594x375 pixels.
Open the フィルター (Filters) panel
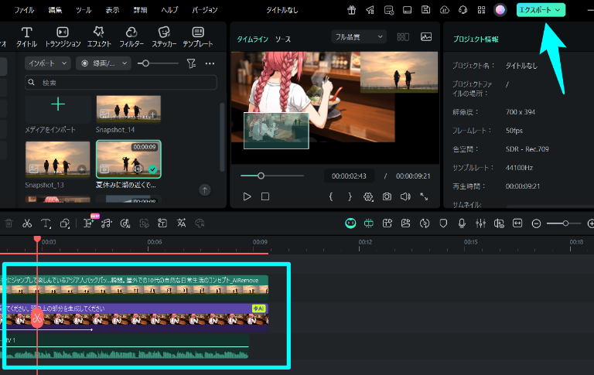131,37
